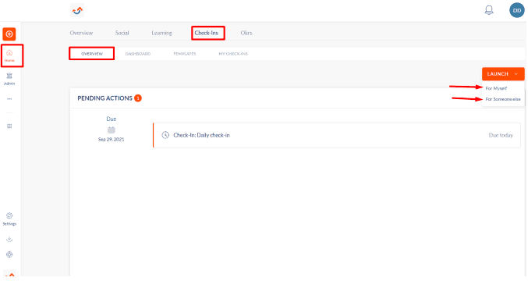This screenshot has height=281, width=528.
Task: Switch to the Learning tab
Action: (161, 33)
